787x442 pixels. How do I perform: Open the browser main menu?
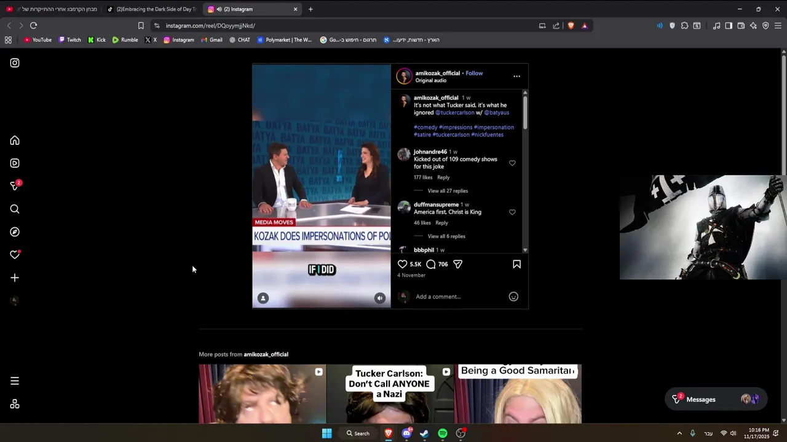[x=778, y=26]
